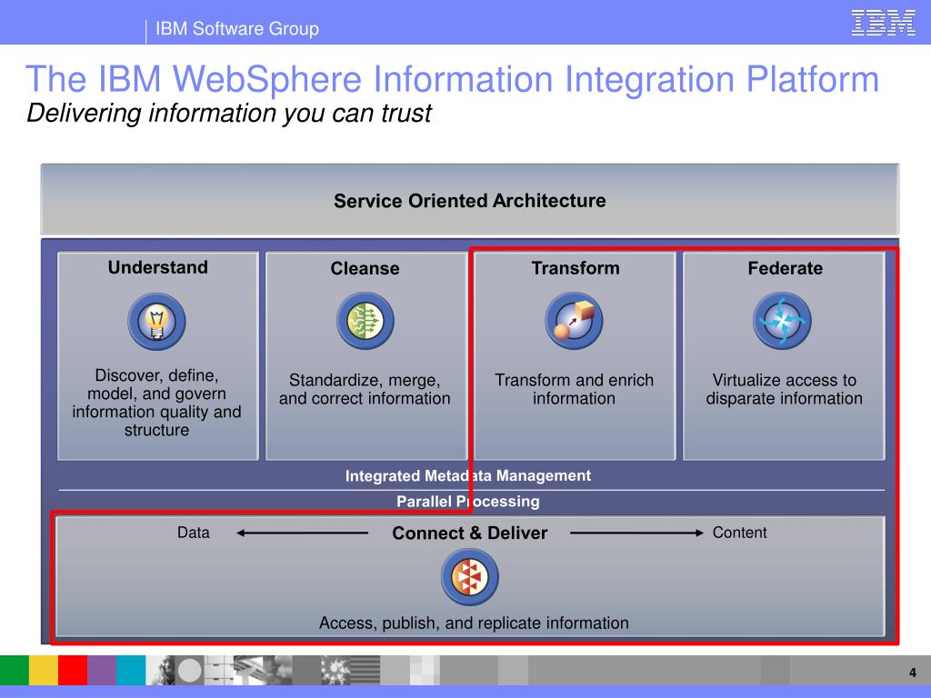The width and height of the screenshot is (931, 698).
Task: Click the IBM logo in header
Action: pyautogui.click(x=883, y=23)
